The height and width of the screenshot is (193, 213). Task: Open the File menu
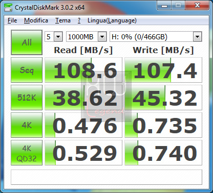(x=12, y=20)
